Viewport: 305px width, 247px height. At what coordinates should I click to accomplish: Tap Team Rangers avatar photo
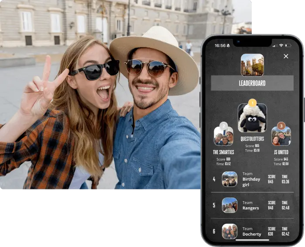click(230, 205)
